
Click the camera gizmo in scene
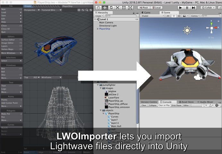(x=198, y=77)
